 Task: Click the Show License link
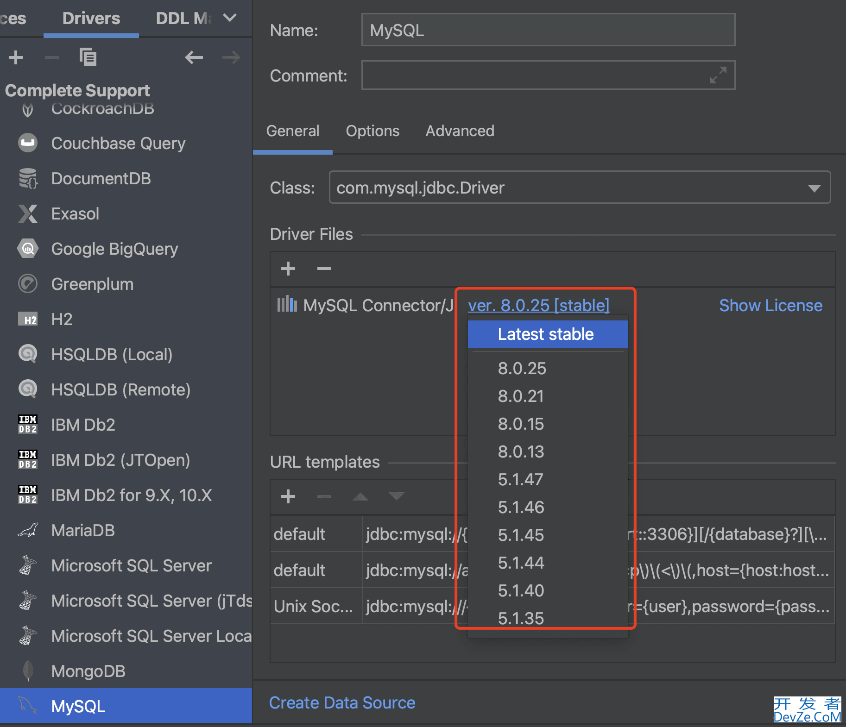coord(770,305)
